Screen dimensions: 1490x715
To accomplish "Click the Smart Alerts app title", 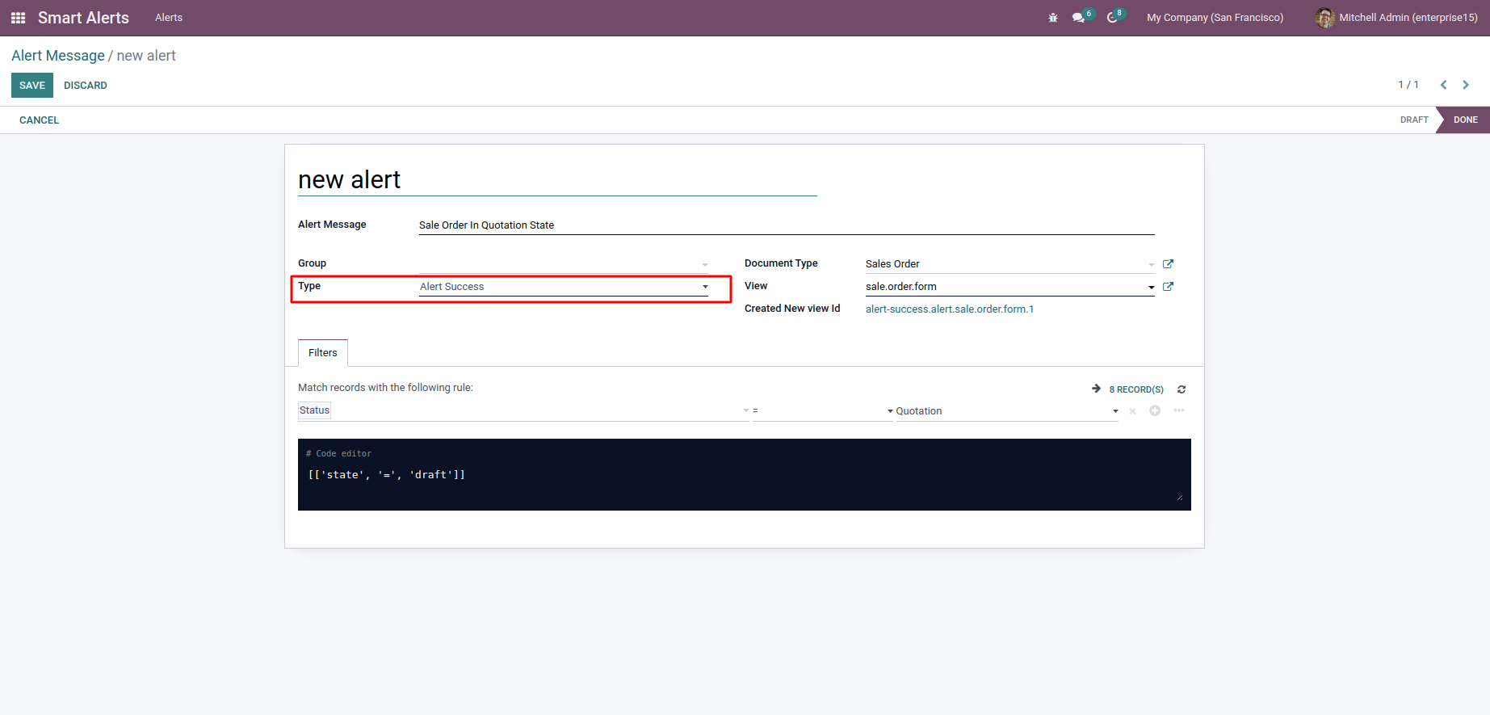I will 83,18.
